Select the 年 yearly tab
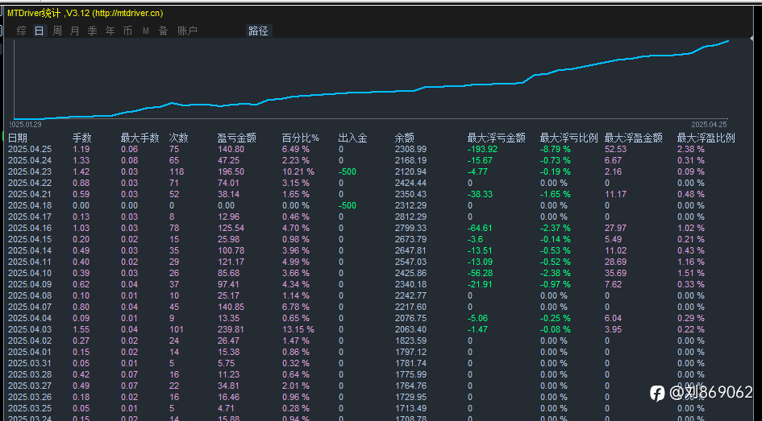This screenshot has height=421, width=762. (110, 31)
